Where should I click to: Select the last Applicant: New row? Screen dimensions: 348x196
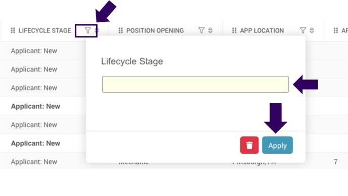[x=34, y=162]
